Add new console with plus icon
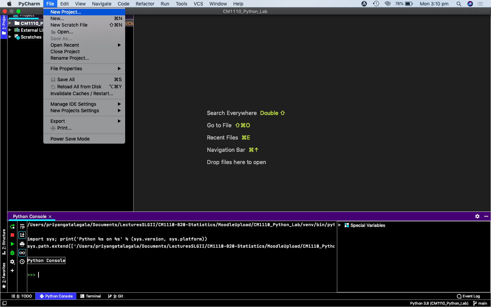This screenshot has height=307, width=491. [12, 271]
